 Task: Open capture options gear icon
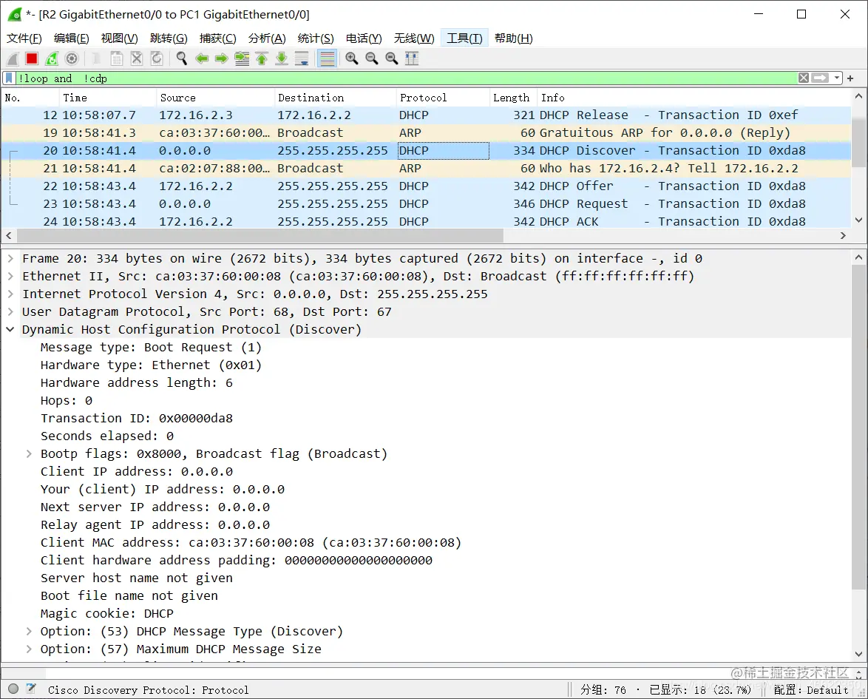72,58
